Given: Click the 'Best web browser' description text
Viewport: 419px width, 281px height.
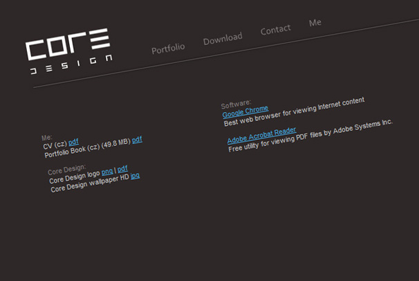Looking at the screenshot, I should pyautogui.click(x=294, y=111).
